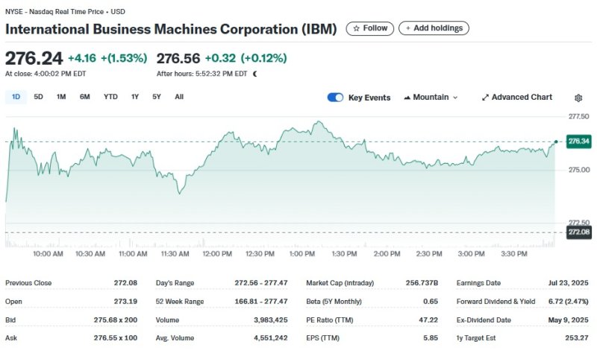Viewport: 597px width, 350px height.
Task: Click the star icon in Follow button
Action: 356,28
